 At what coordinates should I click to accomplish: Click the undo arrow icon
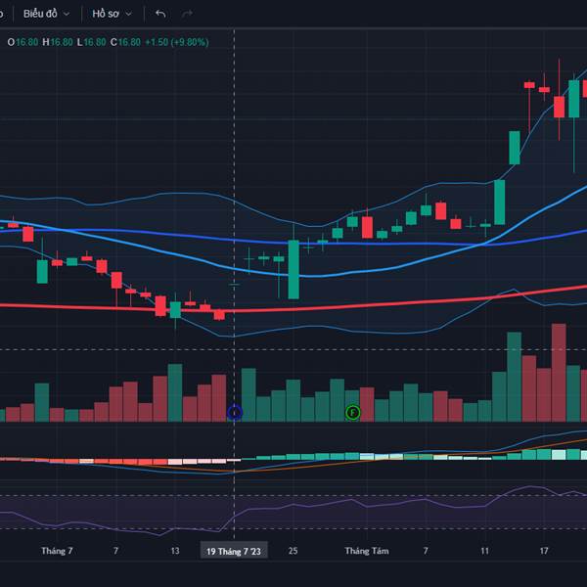pyautogui.click(x=160, y=14)
